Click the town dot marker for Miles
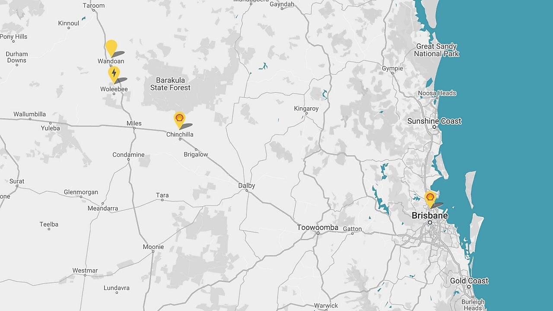 pos(134,128)
